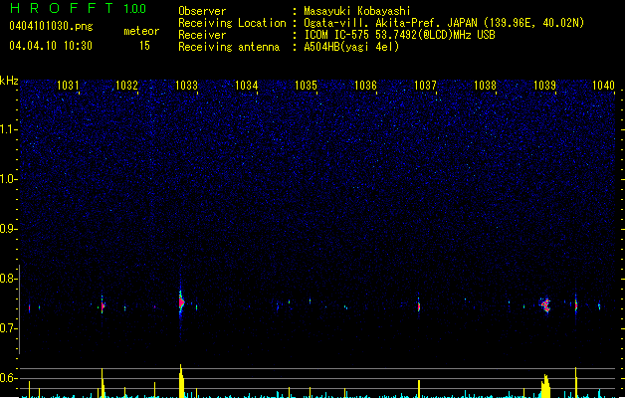Select the Ogata-vill. Akita-Pref. JAPAN location text
The image size is (626, 398).
(444, 23)
